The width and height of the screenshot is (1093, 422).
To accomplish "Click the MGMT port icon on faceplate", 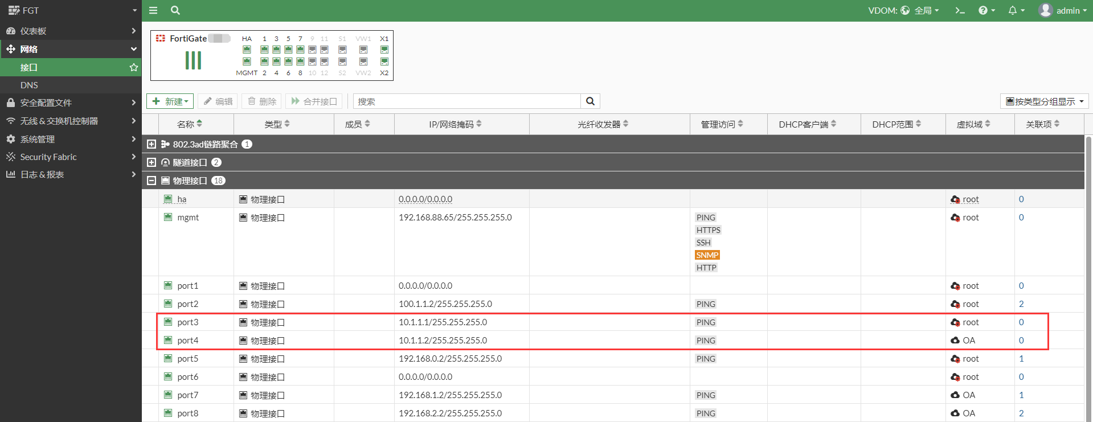I will pyautogui.click(x=247, y=62).
